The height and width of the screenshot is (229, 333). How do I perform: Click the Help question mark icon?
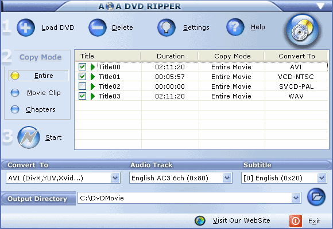tap(235, 27)
